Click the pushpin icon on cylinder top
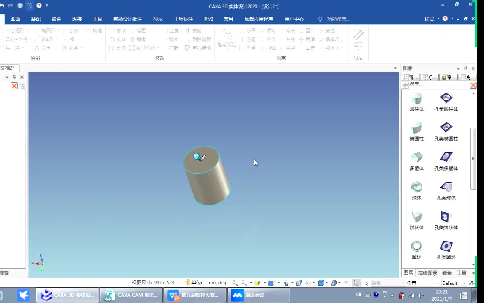Viewport: 484px width, 303px height. [x=203, y=157]
